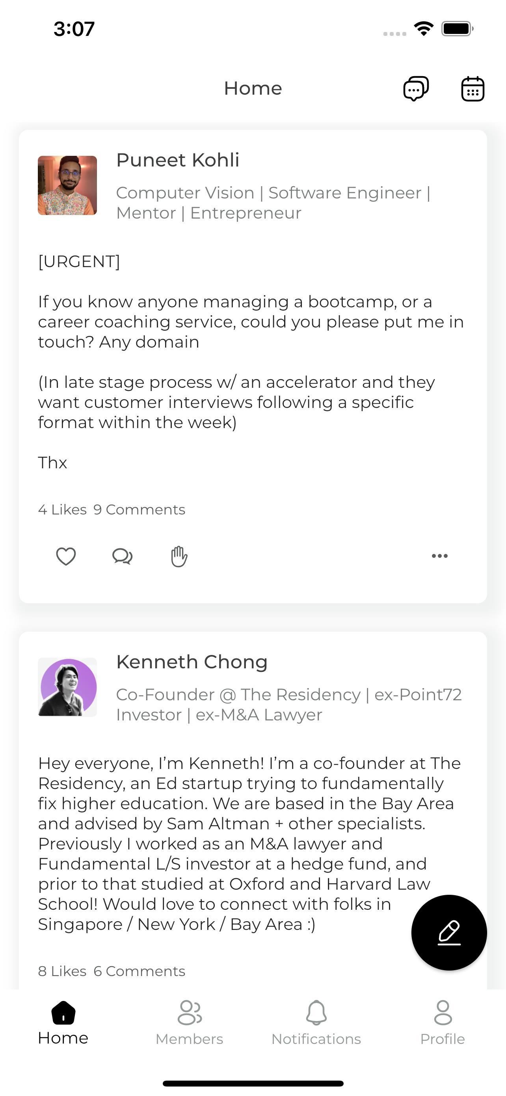Image resolution: width=506 pixels, height=1096 pixels.
Task: View Puneet Kohli's profile photo
Action: tap(67, 185)
